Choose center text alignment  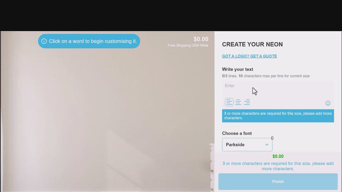click(238, 102)
